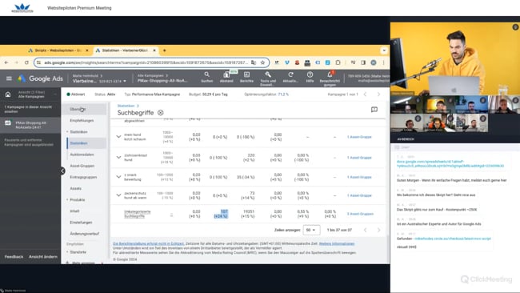
Task: Open Ansicht Alle Kampagnen view selector
Action: (x=30, y=94)
